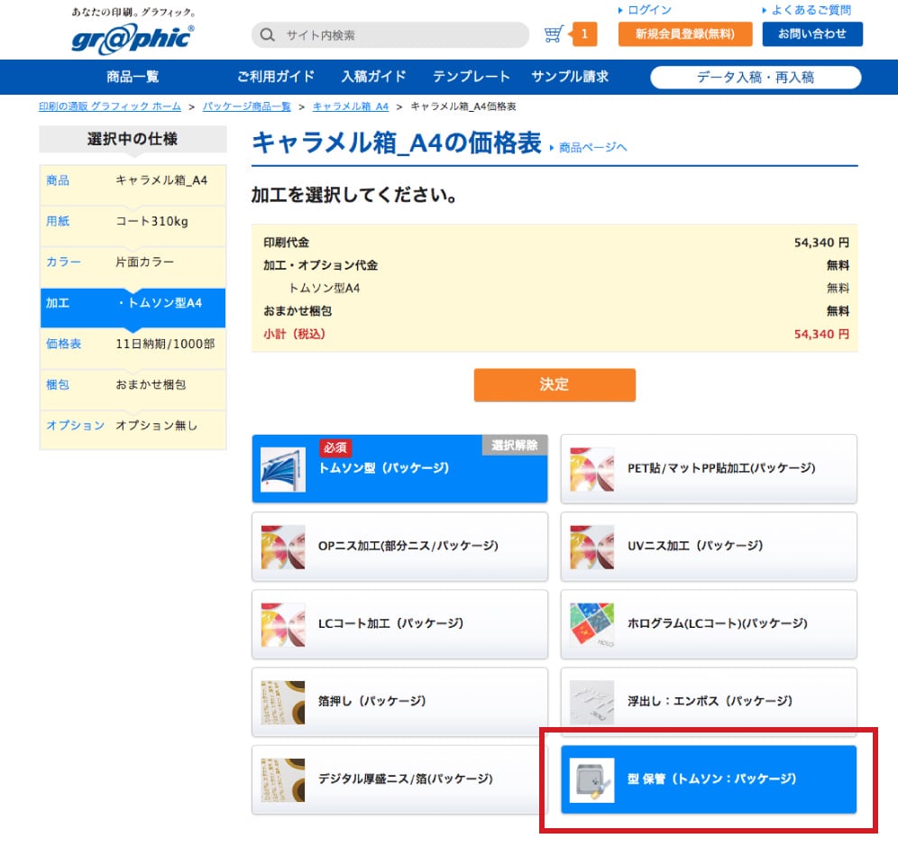This screenshot has width=898, height=857.
Task: Click the shopping cart icon
Action: [554, 35]
